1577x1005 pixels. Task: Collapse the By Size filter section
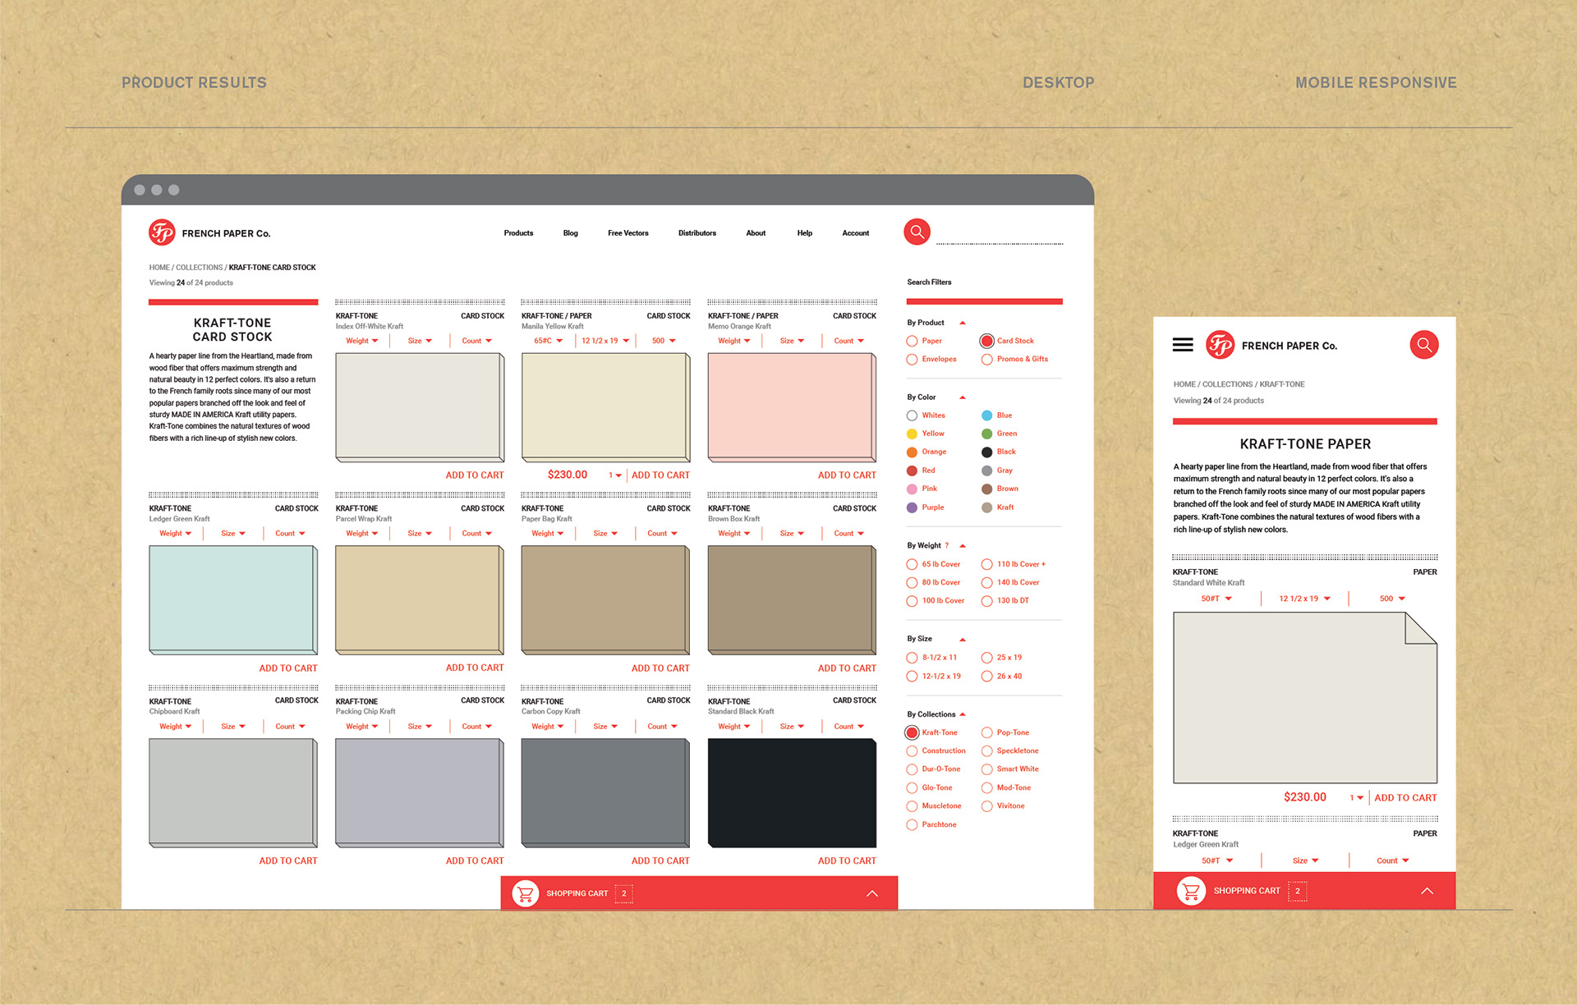(x=963, y=640)
